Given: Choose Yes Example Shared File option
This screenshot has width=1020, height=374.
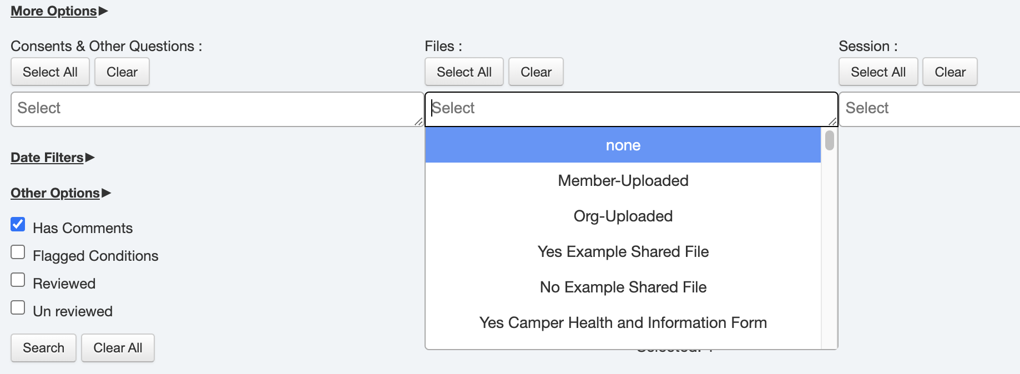Looking at the screenshot, I should pyautogui.click(x=623, y=252).
